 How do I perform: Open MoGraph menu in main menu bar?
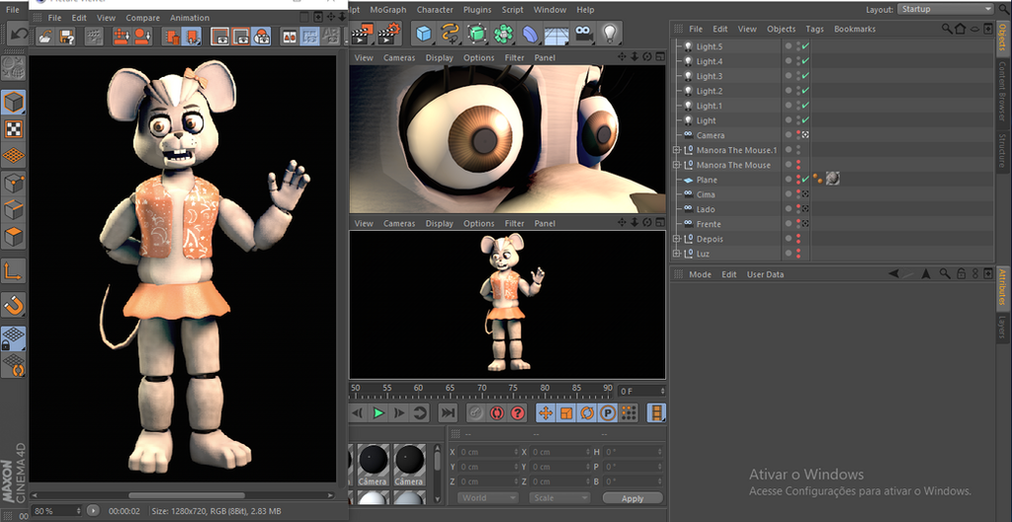(387, 10)
